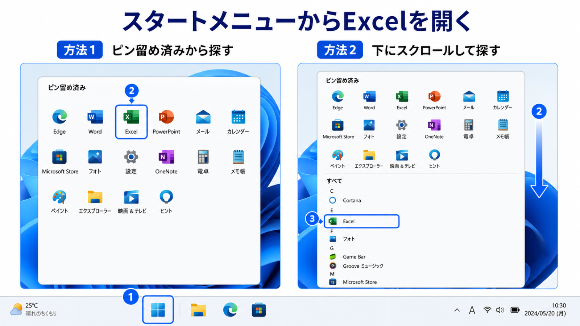Open 映画 & テレビ in left pinned panel
Viewport: 580px width, 326px height.
[132, 202]
